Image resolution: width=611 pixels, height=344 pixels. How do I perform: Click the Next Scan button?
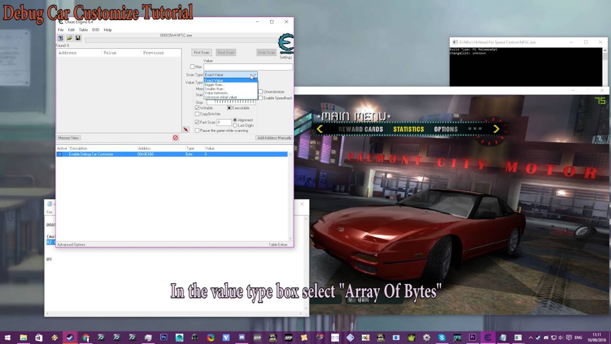226,53
